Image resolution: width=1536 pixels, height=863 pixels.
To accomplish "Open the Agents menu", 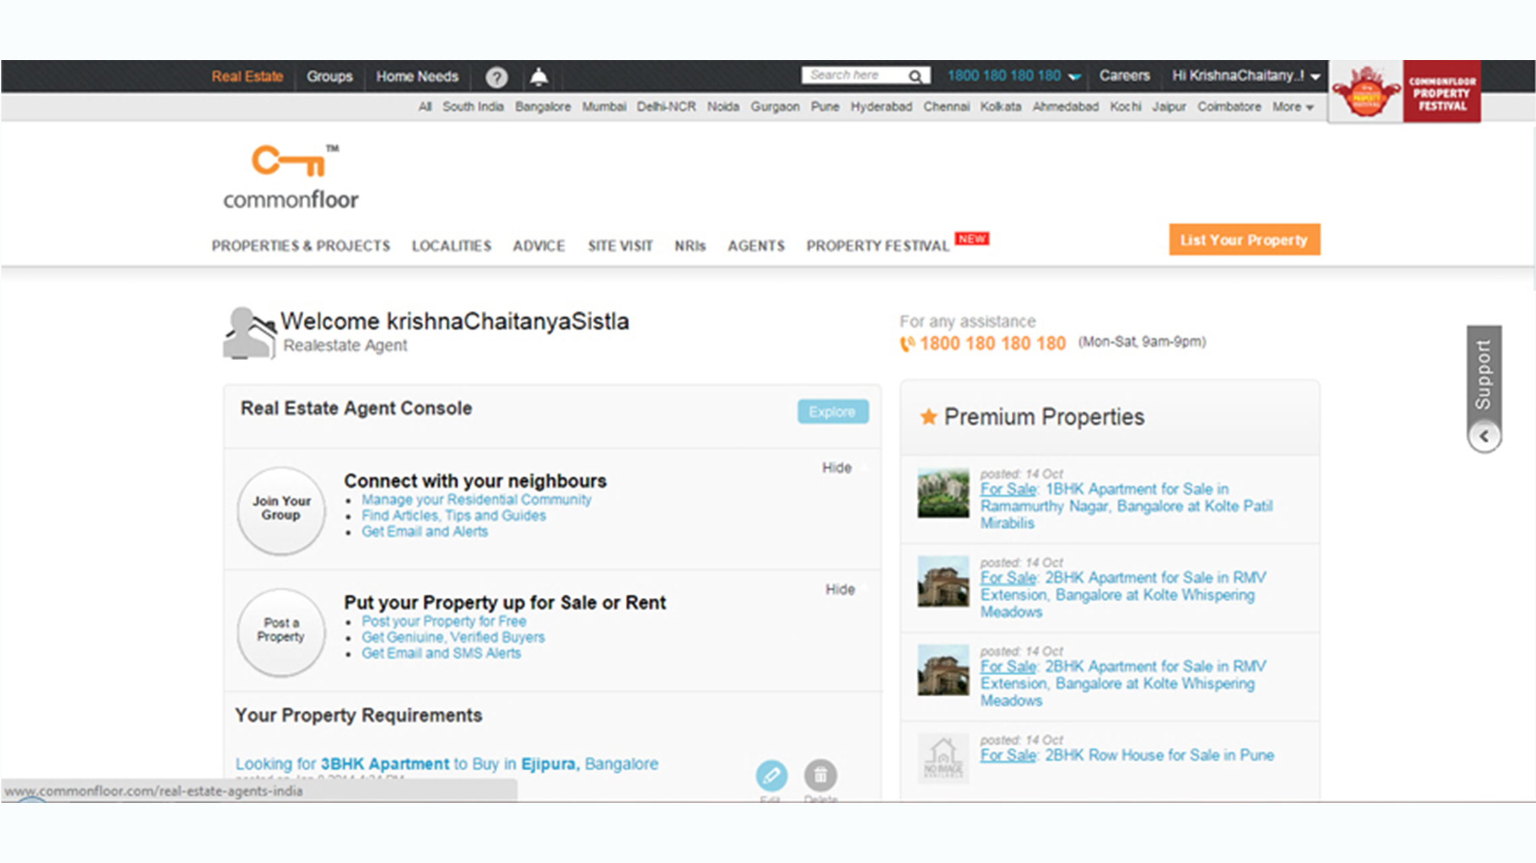I will [756, 246].
